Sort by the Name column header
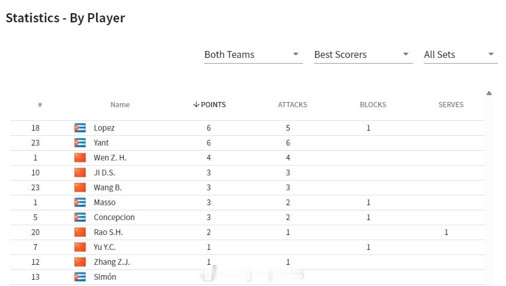The image size is (506, 286). click(x=120, y=105)
